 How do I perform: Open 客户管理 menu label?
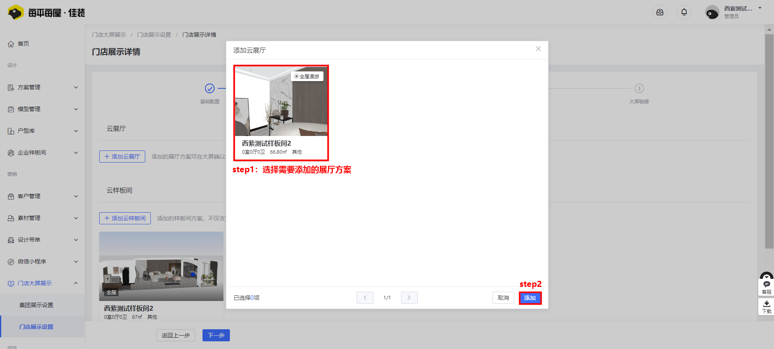click(29, 196)
